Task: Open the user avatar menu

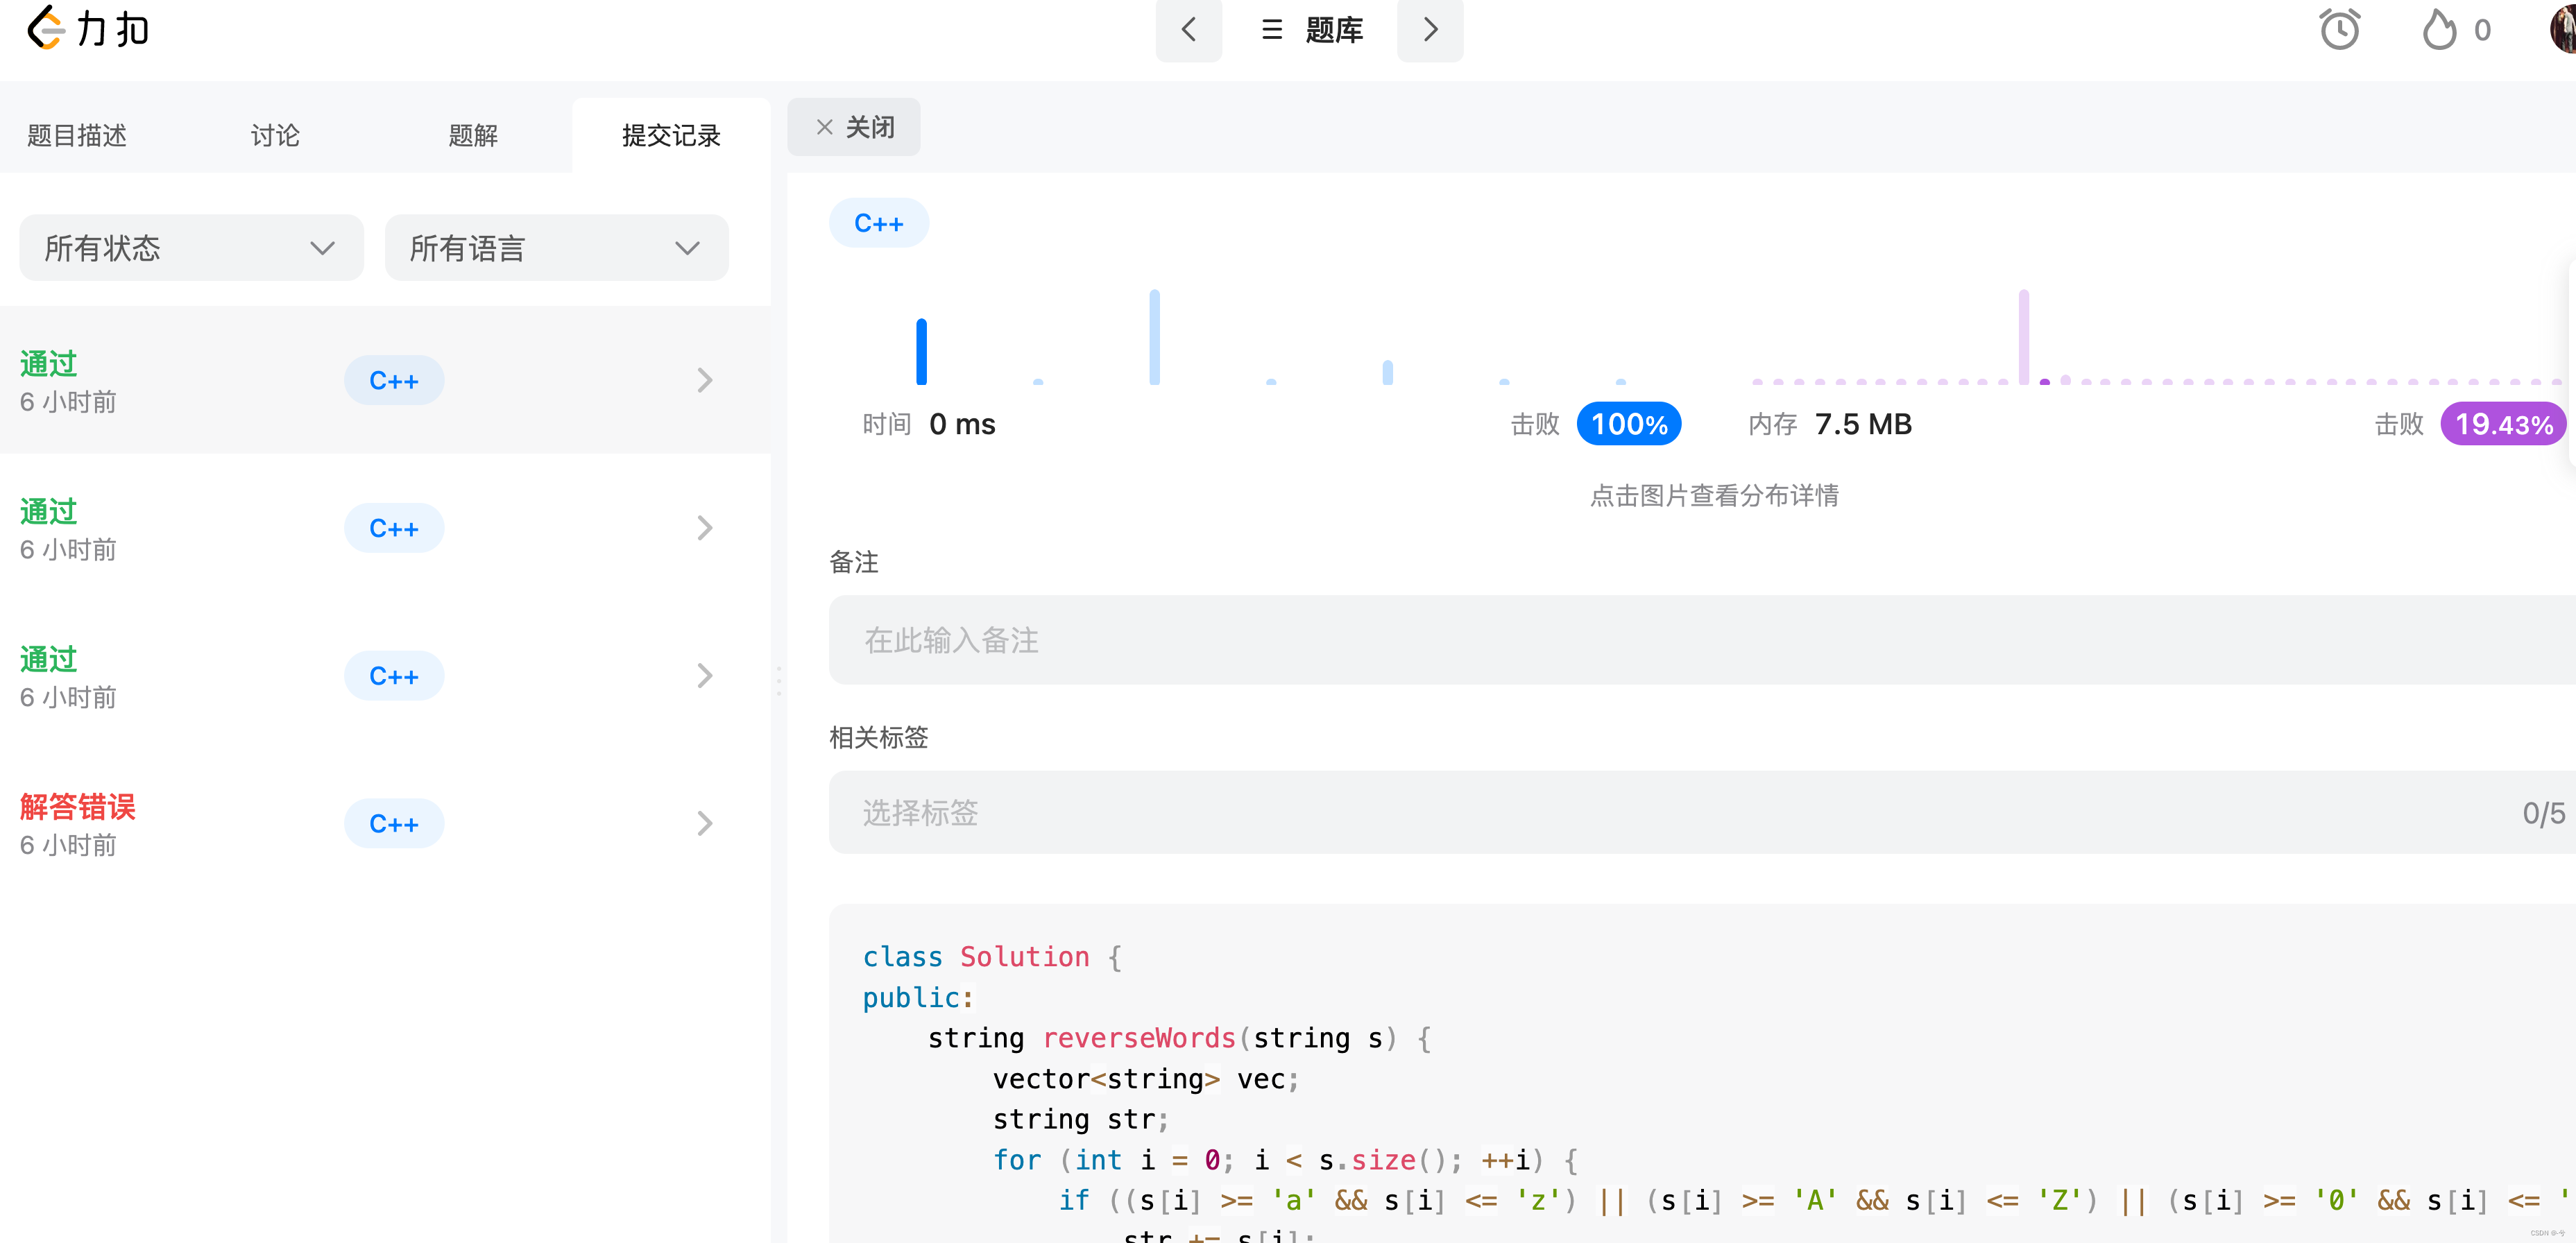Action: pos(2562,28)
